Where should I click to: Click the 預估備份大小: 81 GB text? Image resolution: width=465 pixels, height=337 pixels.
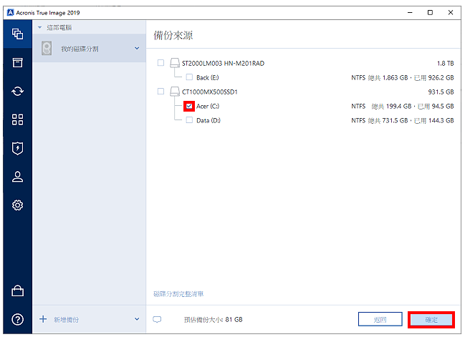(214, 320)
